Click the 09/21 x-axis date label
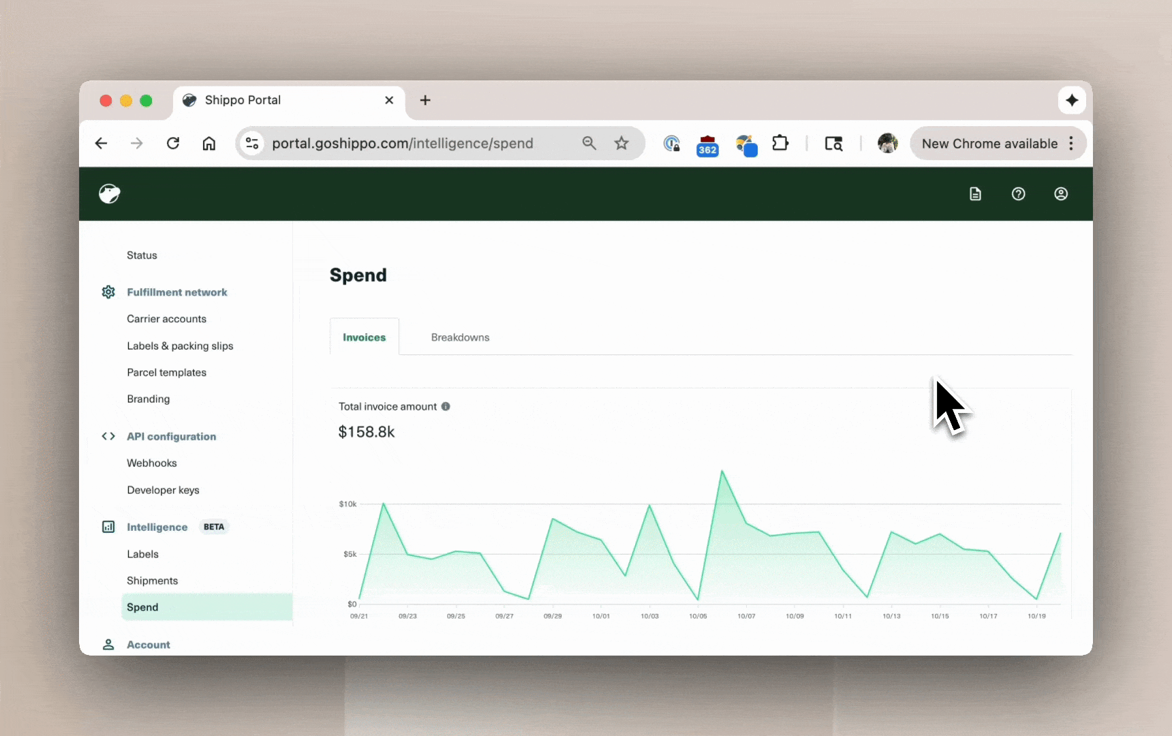Viewport: 1172px width, 736px height. (x=359, y=616)
